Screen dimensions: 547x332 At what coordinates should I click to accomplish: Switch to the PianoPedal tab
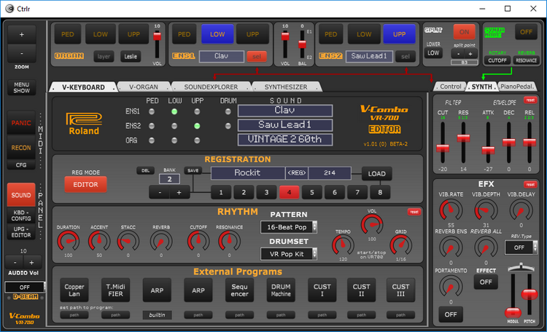click(x=516, y=87)
